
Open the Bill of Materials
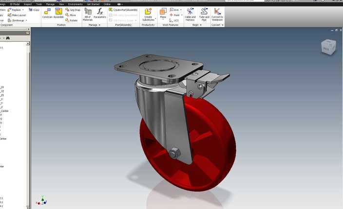click(x=88, y=15)
